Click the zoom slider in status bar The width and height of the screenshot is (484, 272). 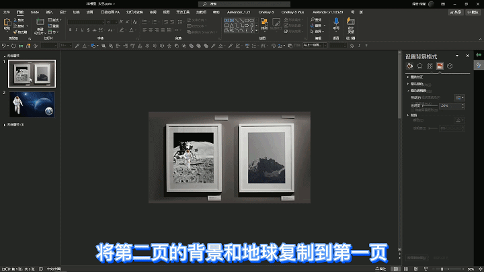point(448,269)
